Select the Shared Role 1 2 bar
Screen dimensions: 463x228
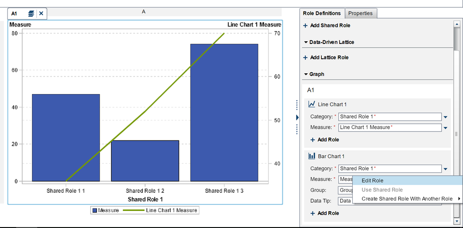click(x=145, y=161)
